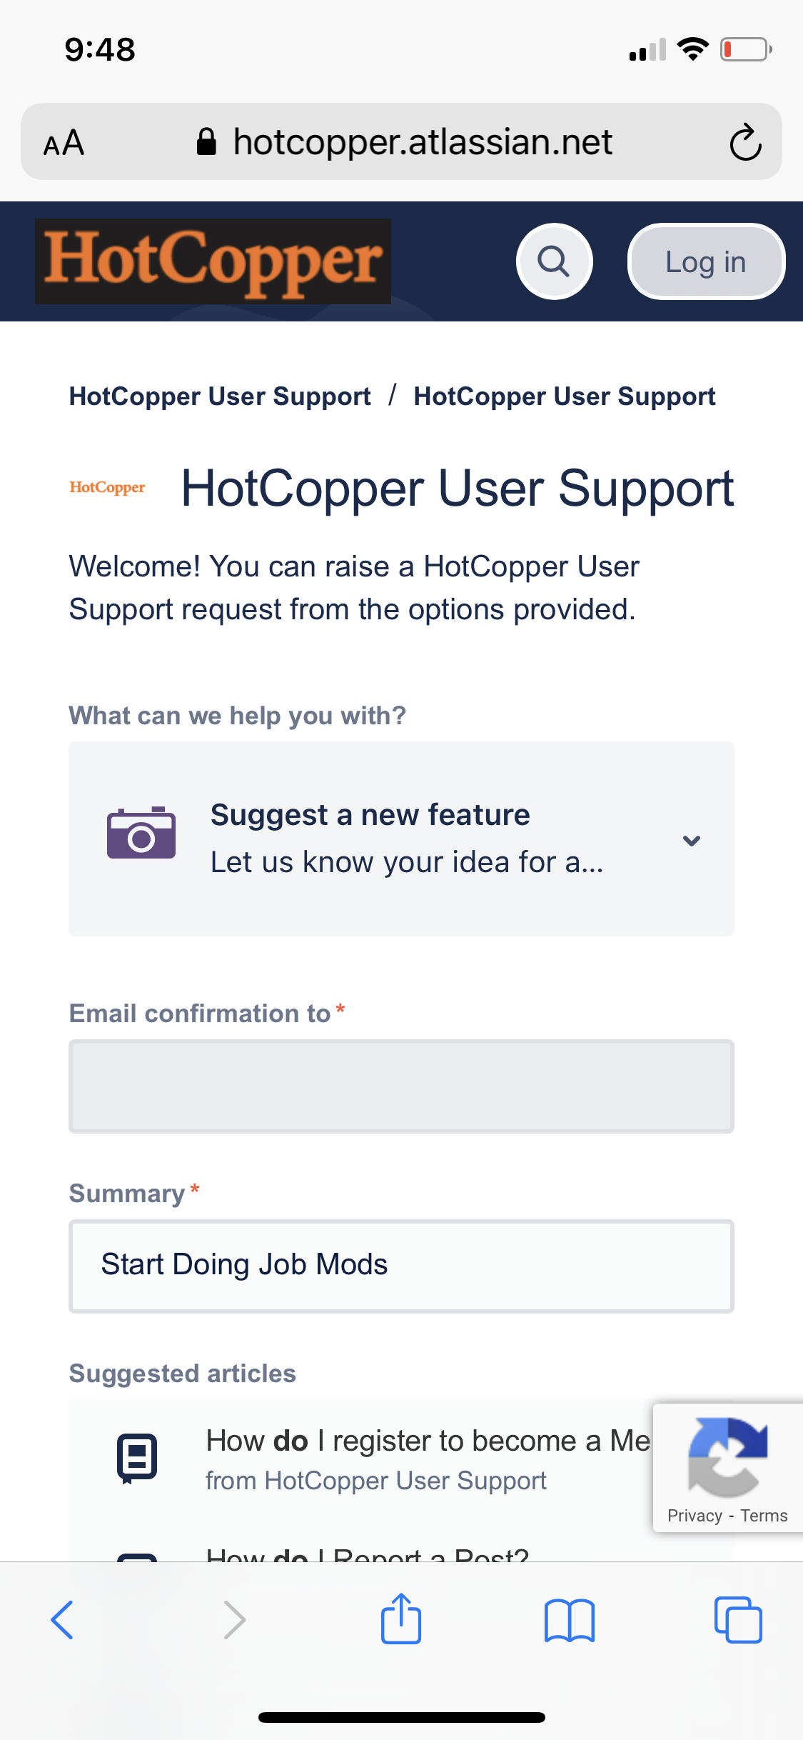The width and height of the screenshot is (803, 1740).
Task: Tap the Safari share icon
Action: pyautogui.click(x=401, y=1619)
